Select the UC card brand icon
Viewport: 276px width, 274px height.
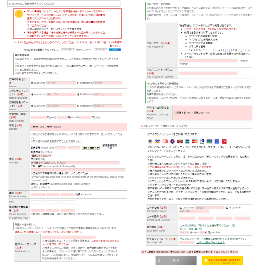[173, 141]
